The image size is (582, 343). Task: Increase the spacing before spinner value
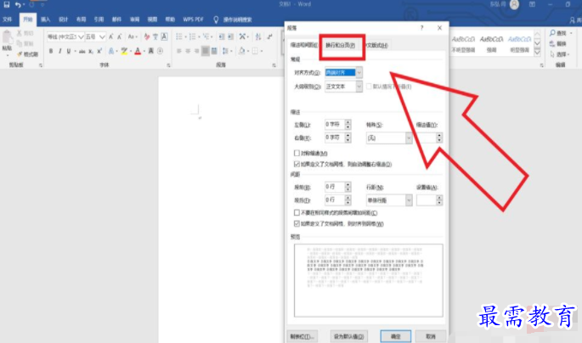point(348,184)
